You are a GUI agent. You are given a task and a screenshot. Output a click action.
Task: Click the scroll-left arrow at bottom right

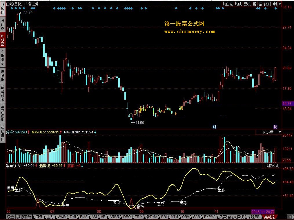(x=289, y=217)
